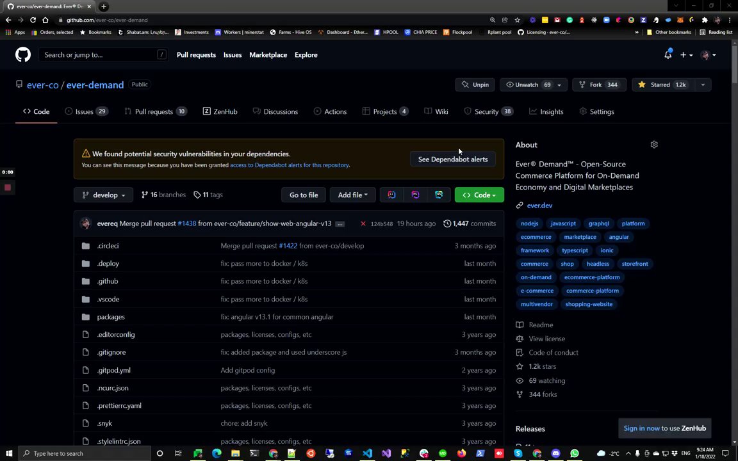Open a new browser tab with plus icon
This screenshot has width=738, height=461.
104,6
